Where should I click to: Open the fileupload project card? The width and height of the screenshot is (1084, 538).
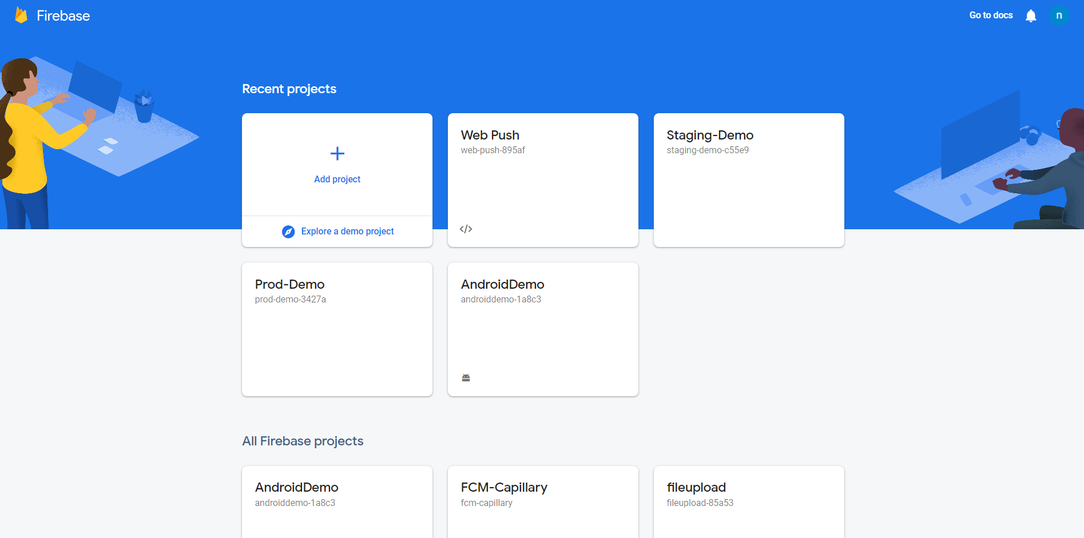tap(749, 502)
